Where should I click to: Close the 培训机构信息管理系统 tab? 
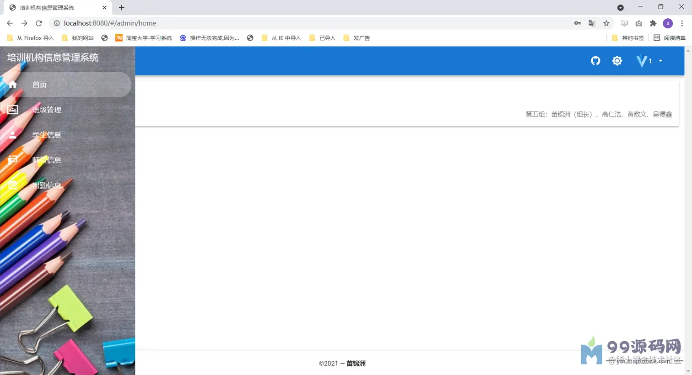pyautogui.click(x=104, y=8)
